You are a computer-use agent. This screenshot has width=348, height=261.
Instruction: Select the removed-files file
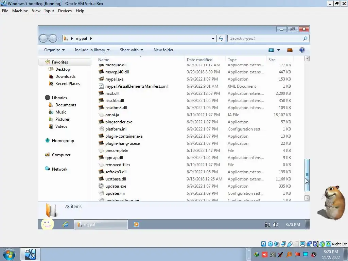(118, 165)
